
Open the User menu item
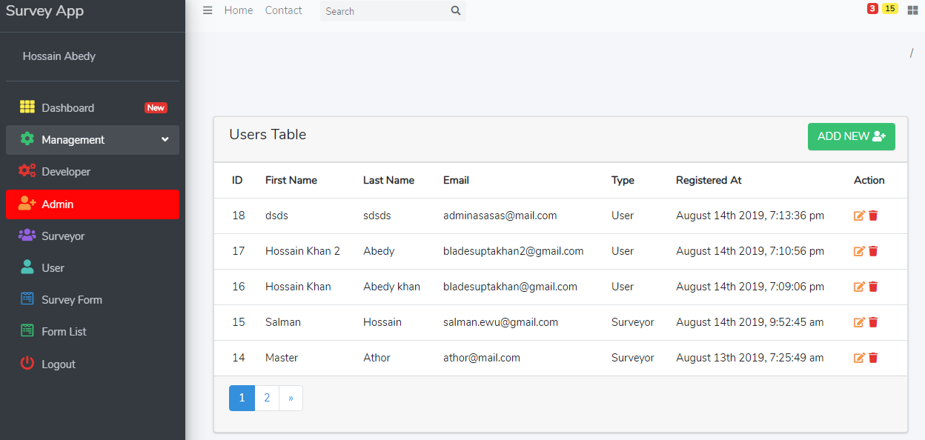[x=93, y=268]
